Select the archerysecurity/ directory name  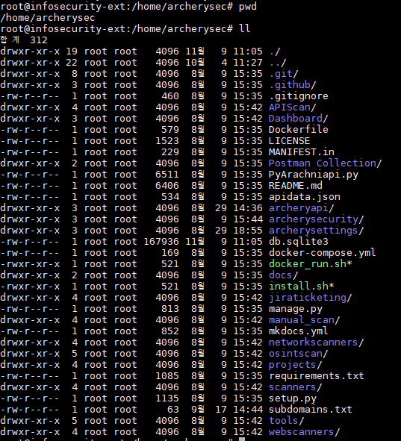point(317,219)
